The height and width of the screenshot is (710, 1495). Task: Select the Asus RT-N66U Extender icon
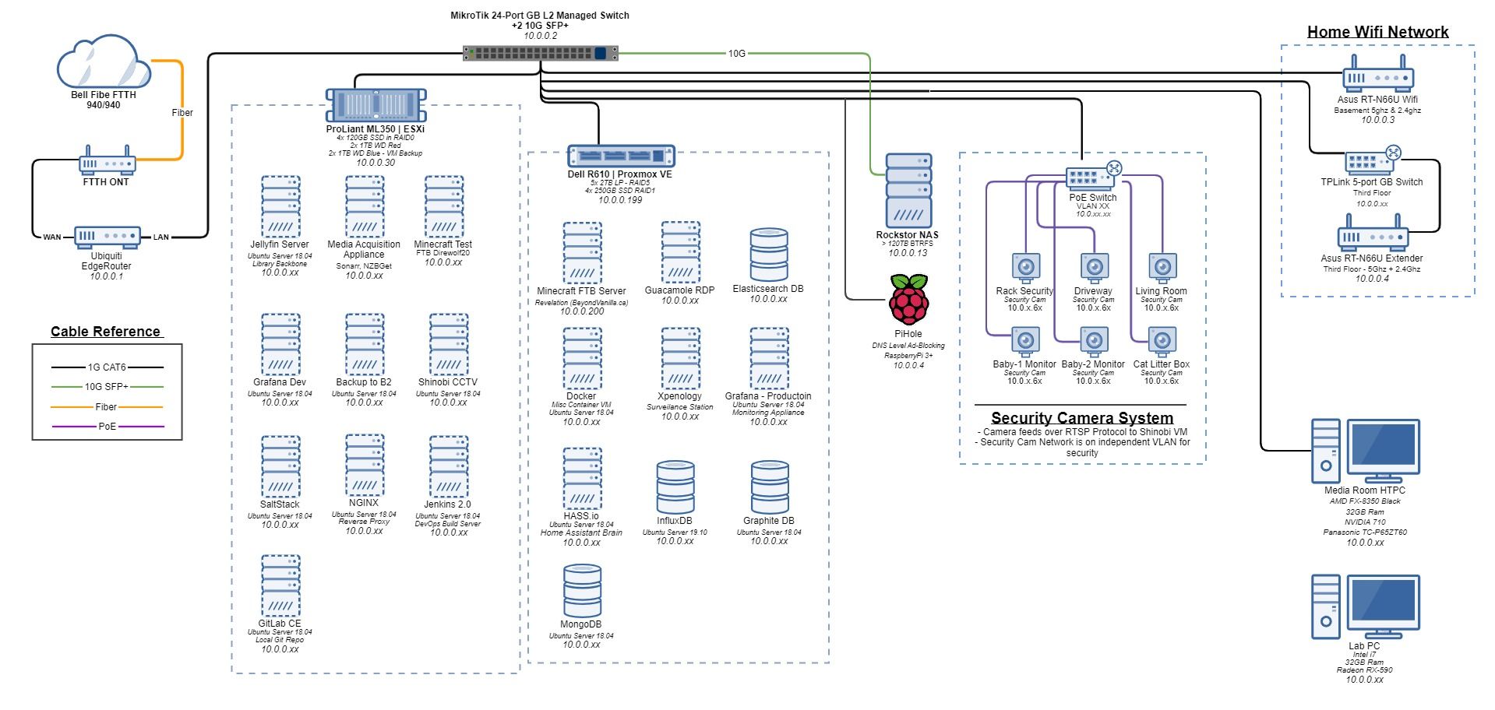coord(1373,232)
